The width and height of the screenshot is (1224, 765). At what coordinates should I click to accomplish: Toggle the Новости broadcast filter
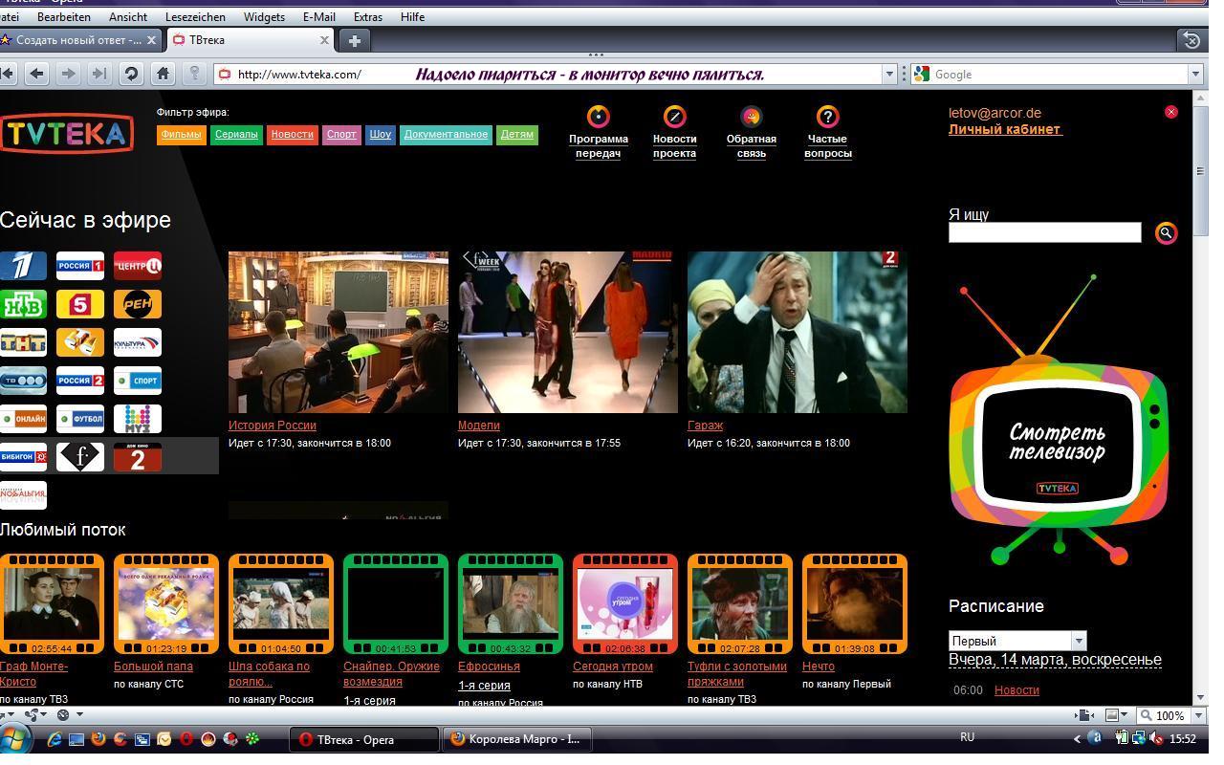click(292, 135)
